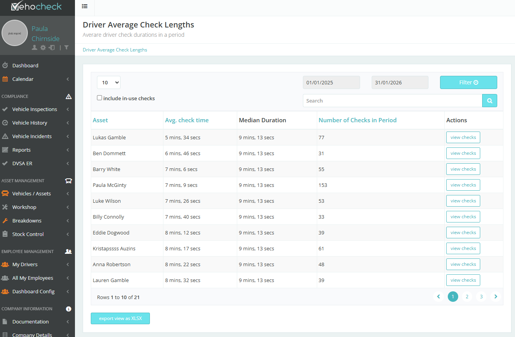Go to page 2 of results

467,297
